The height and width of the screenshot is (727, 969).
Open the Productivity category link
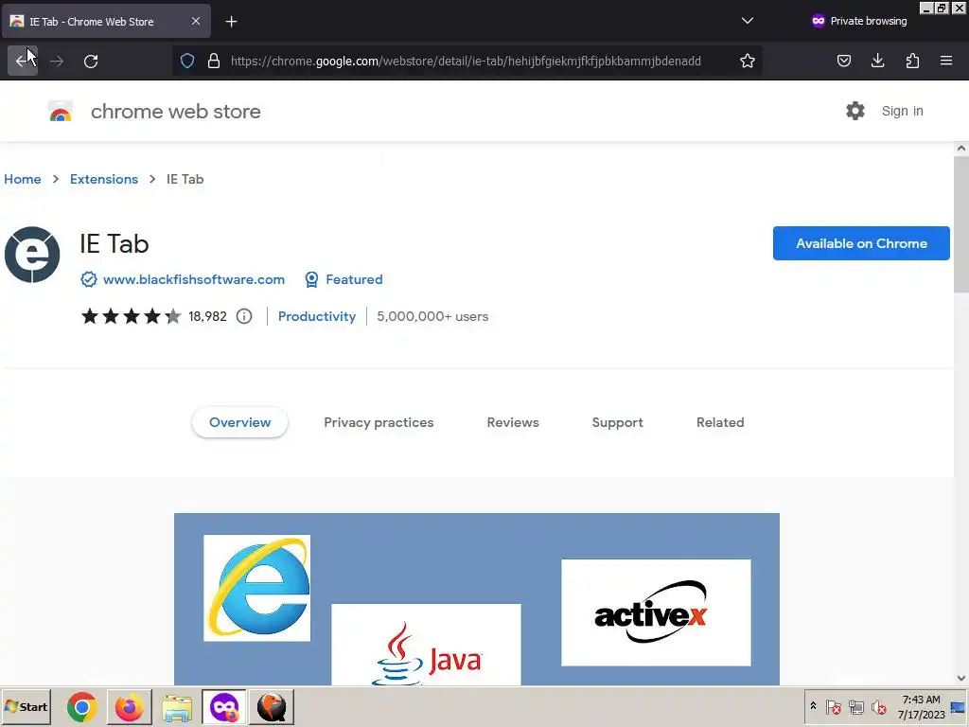click(317, 316)
